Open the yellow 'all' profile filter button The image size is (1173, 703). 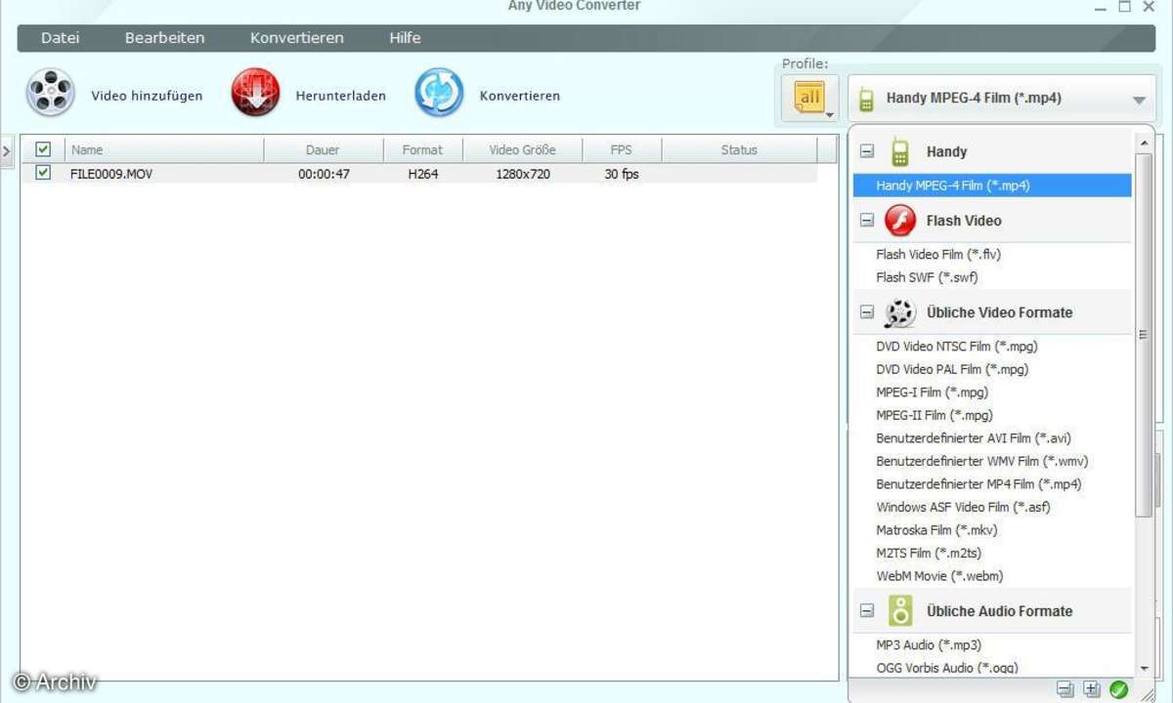click(810, 99)
